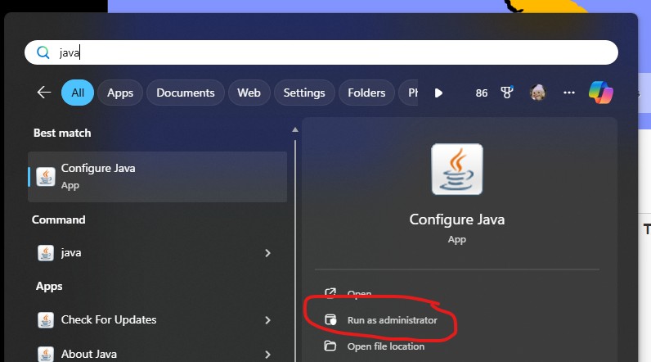
Task: Expand the Check For Updates chevron
Action: pyautogui.click(x=267, y=320)
